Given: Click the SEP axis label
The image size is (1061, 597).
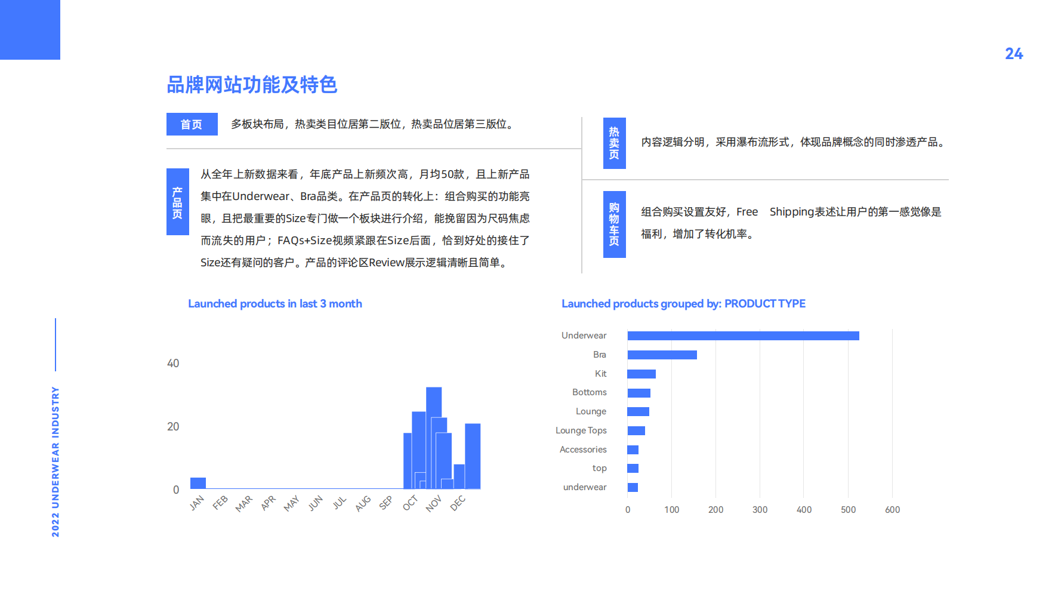Looking at the screenshot, I should tap(386, 503).
